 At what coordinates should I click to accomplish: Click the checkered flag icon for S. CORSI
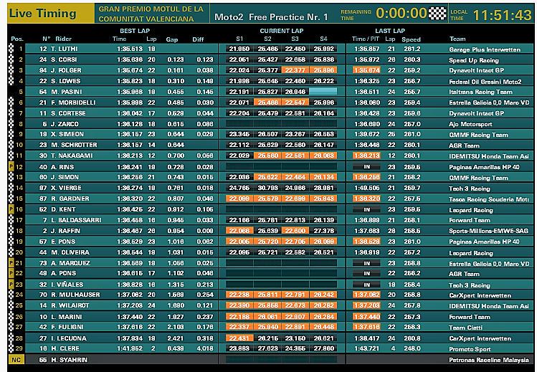(x=11, y=59)
